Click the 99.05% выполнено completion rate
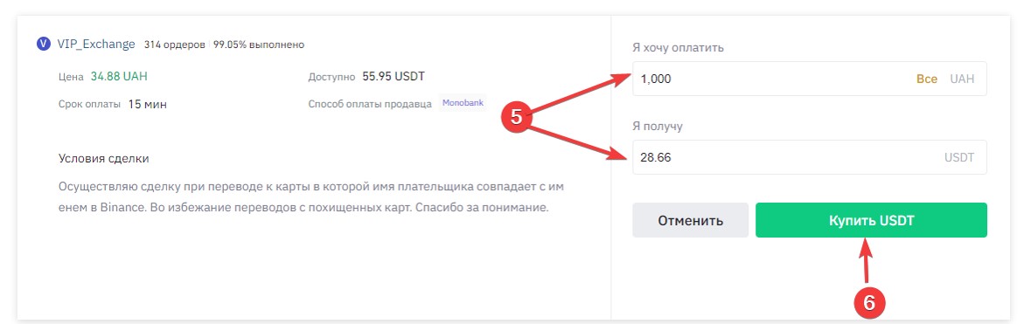 pos(259,45)
